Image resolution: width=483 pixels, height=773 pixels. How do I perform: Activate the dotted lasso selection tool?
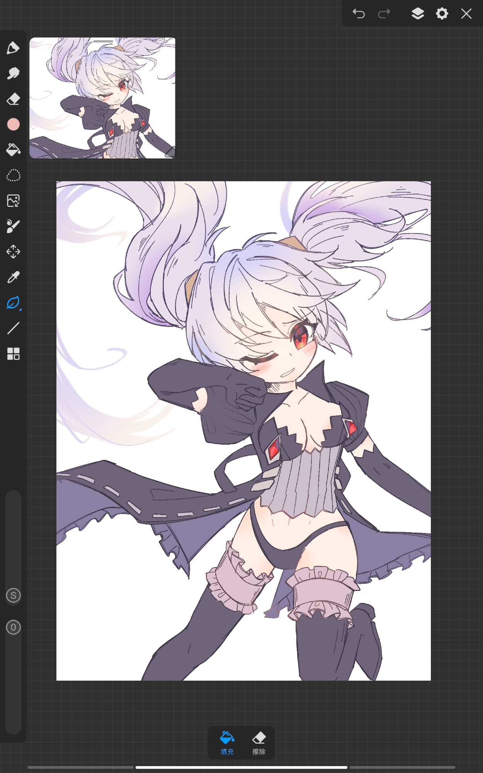pos(13,175)
